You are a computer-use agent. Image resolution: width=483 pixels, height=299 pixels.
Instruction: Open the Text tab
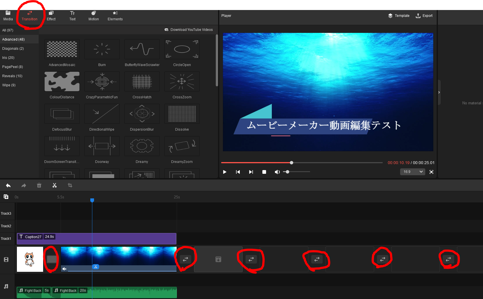(73, 16)
